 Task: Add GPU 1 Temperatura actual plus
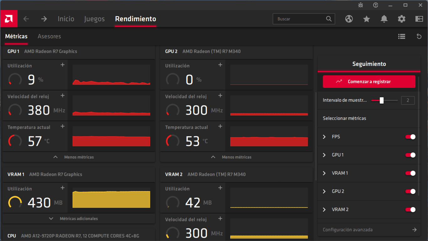pyautogui.click(x=63, y=126)
